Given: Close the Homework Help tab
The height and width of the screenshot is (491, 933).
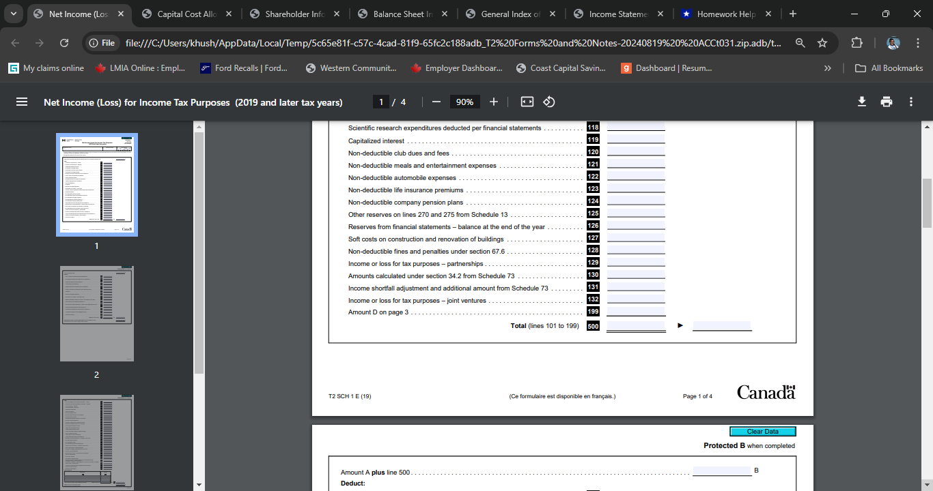Looking at the screenshot, I should 768,14.
